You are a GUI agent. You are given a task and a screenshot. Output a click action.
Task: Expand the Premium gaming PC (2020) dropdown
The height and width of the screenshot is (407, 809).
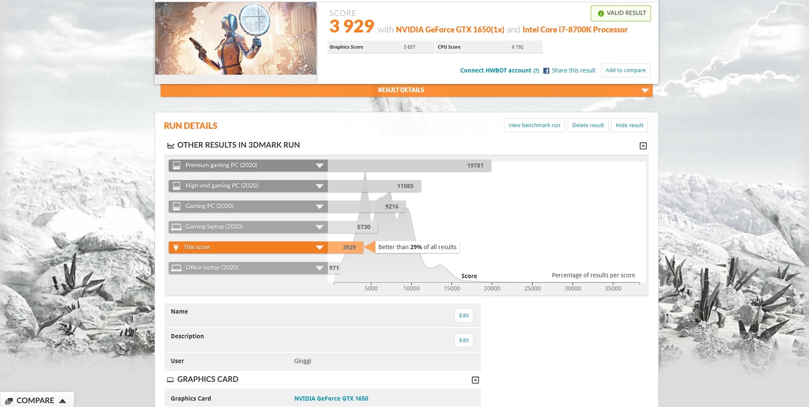click(x=319, y=166)
